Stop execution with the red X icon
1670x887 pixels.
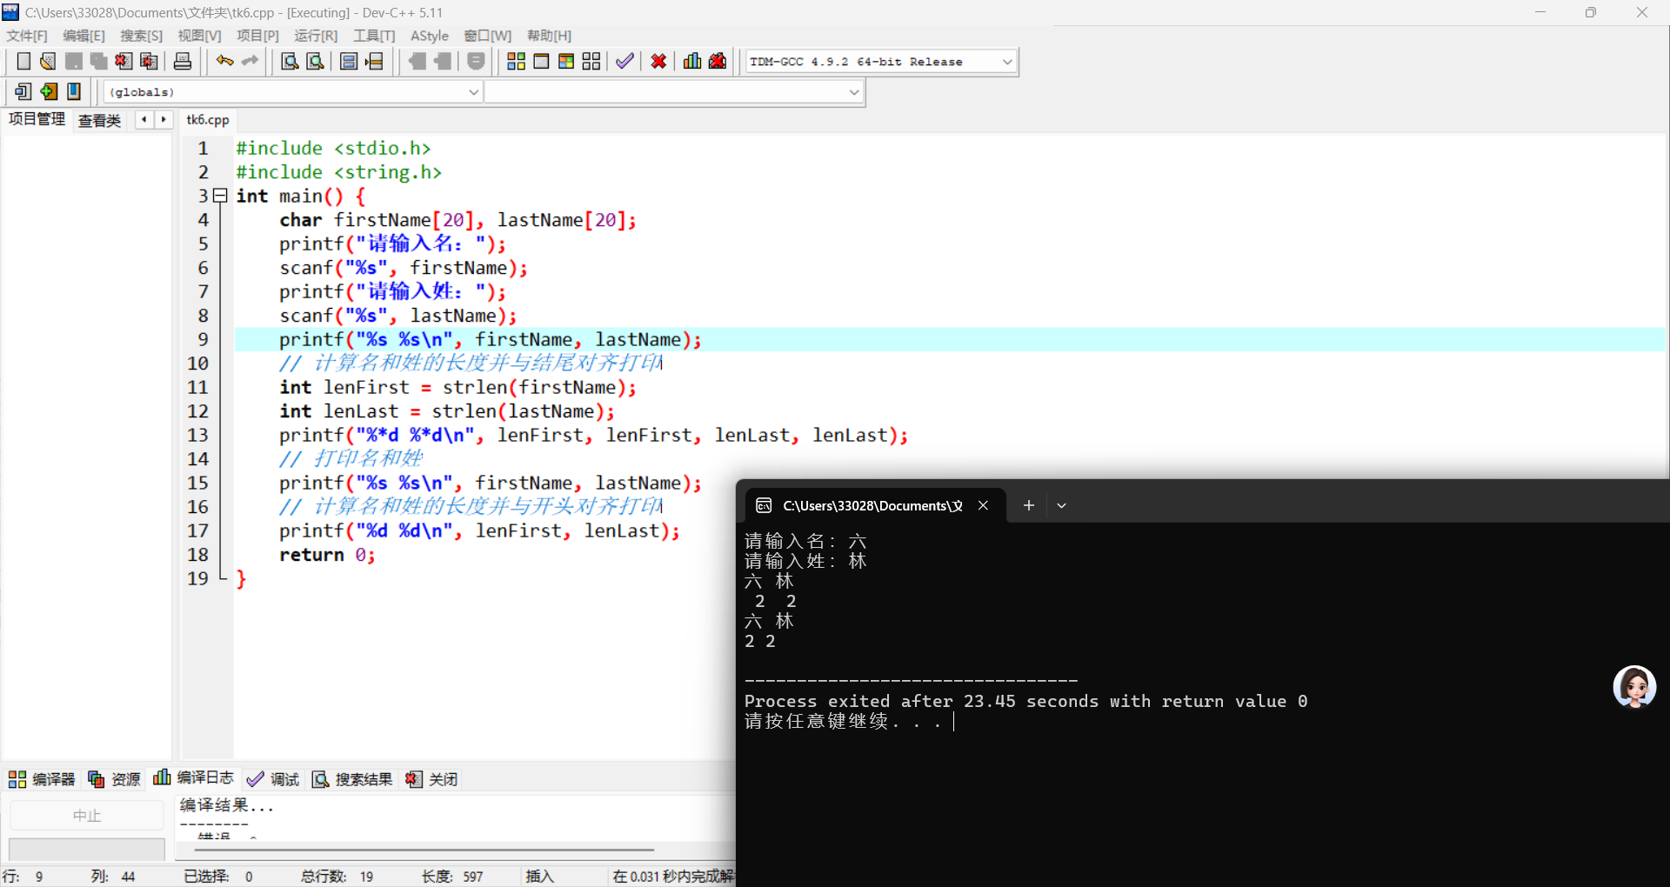click(659, 61)
